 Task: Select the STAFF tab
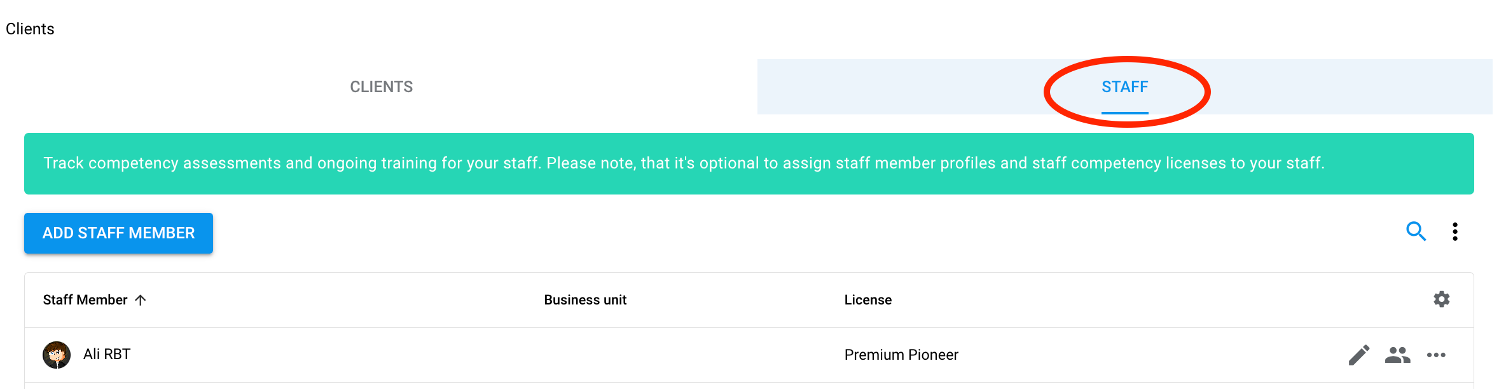click(x=1124, y=87)
